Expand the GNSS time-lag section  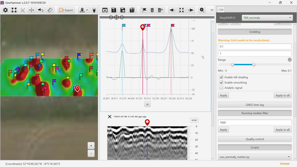point(255,105)
